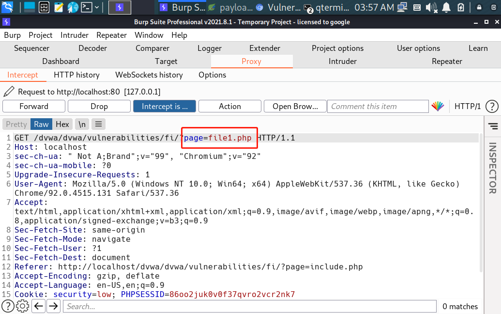Toggle the Intercept is on button
This screenshot has width=501, height=314.
[165, 106]
